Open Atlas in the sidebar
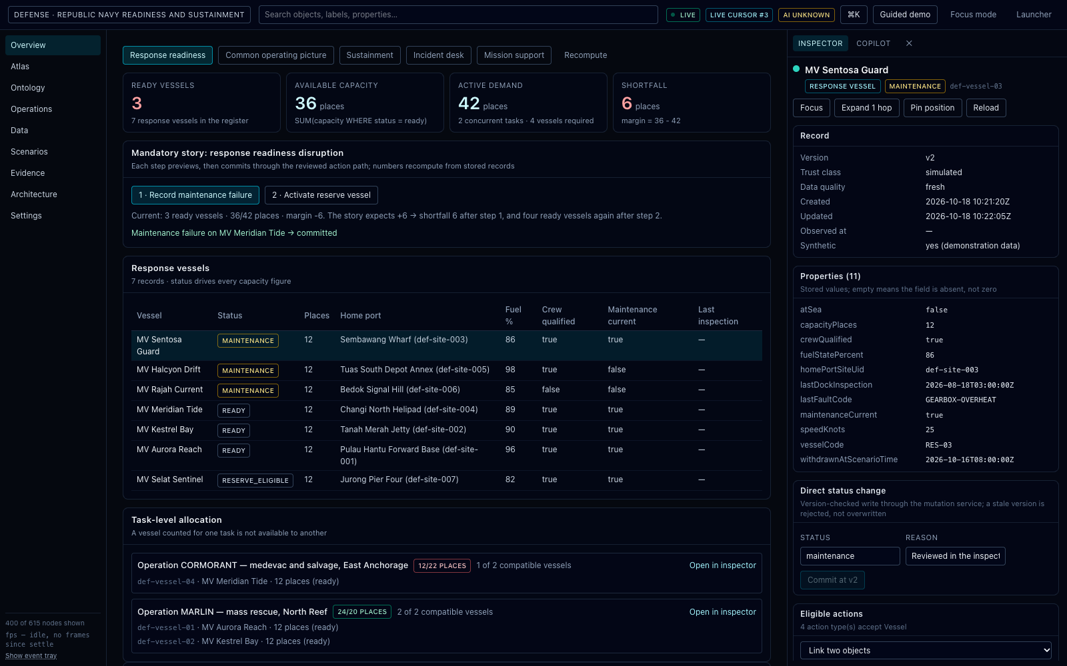 click(x=53, y=67)
